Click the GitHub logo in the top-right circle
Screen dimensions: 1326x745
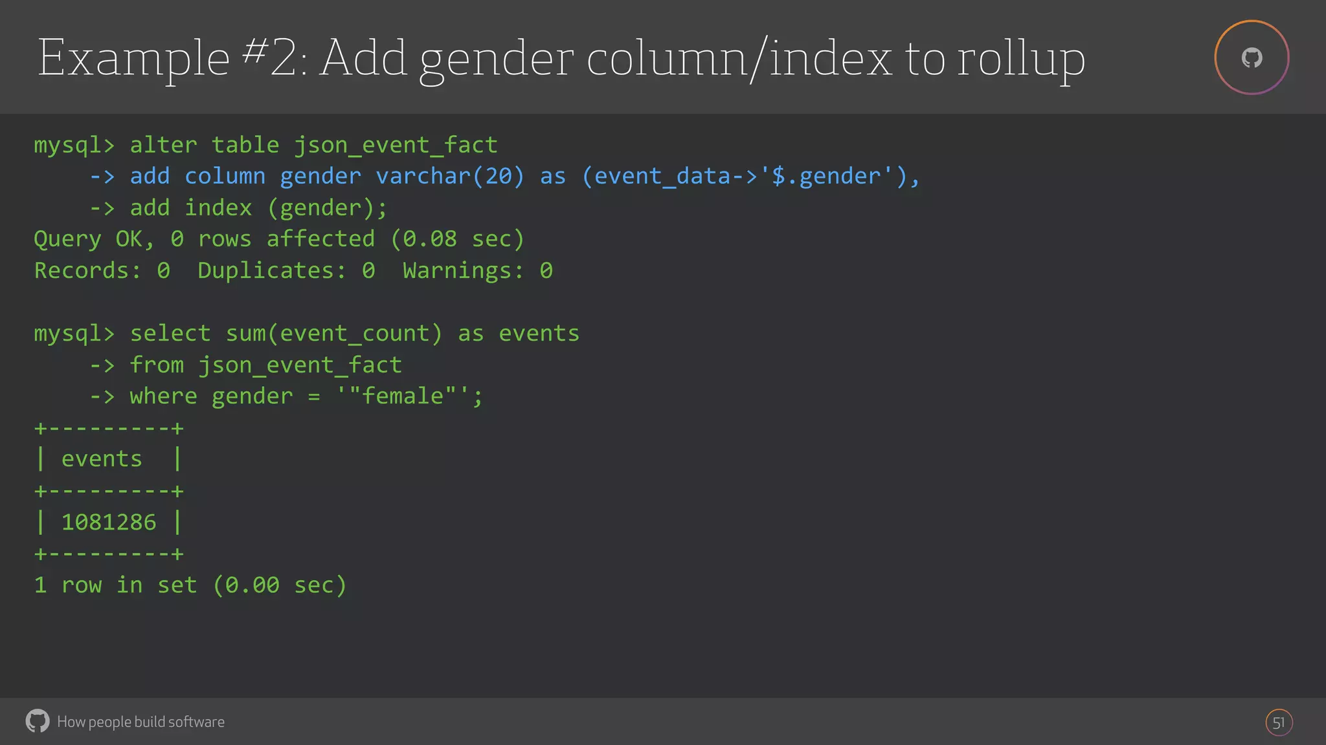(1252, 58)
